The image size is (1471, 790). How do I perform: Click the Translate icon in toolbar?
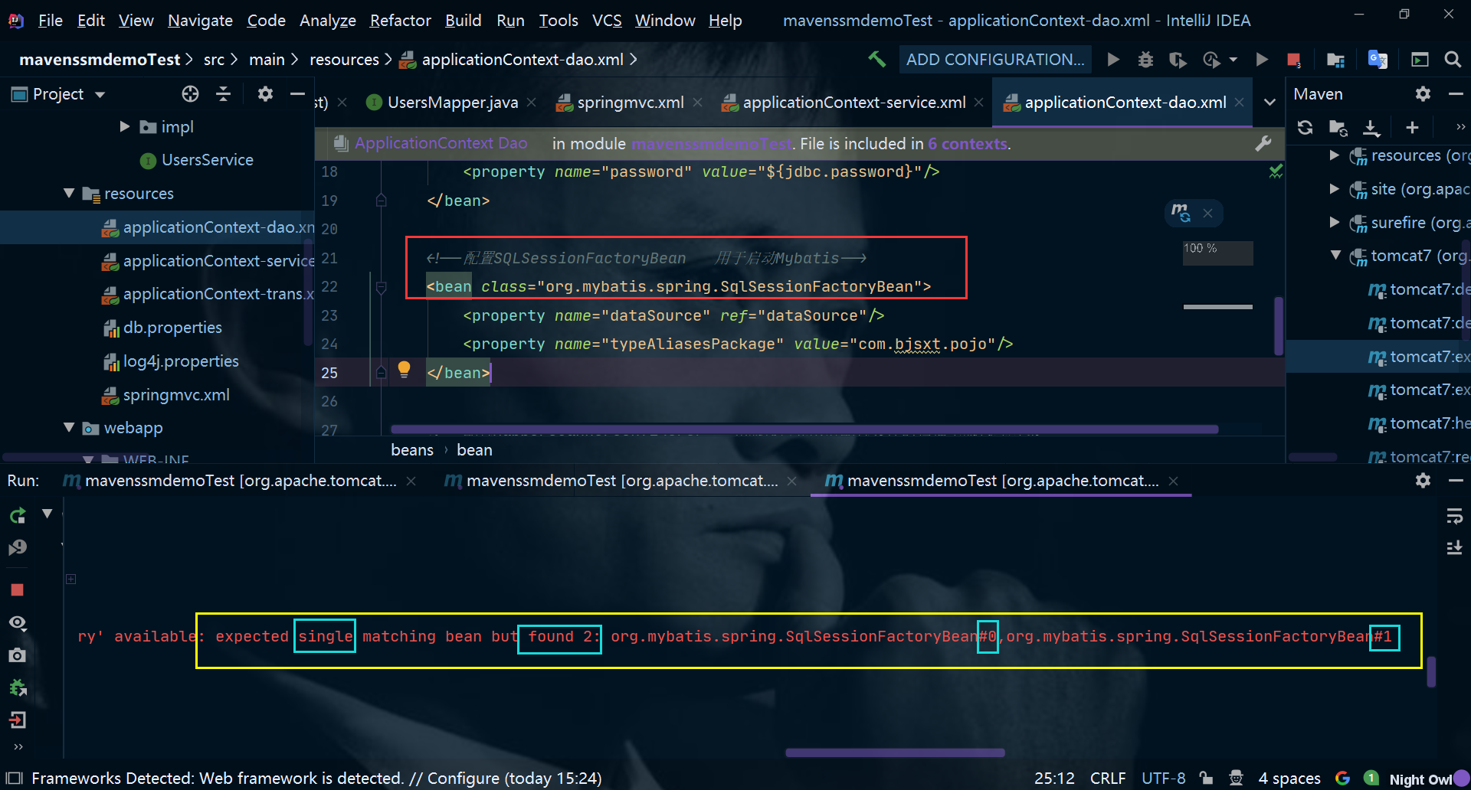[x=1378, y=59]
